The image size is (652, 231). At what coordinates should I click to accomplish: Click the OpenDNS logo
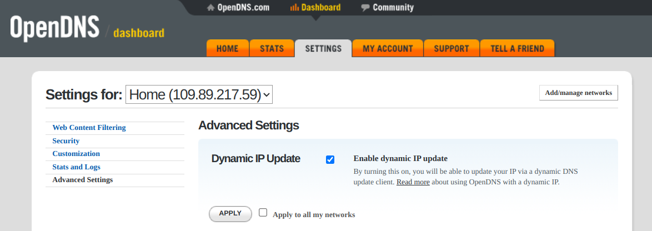coord(54,28)
